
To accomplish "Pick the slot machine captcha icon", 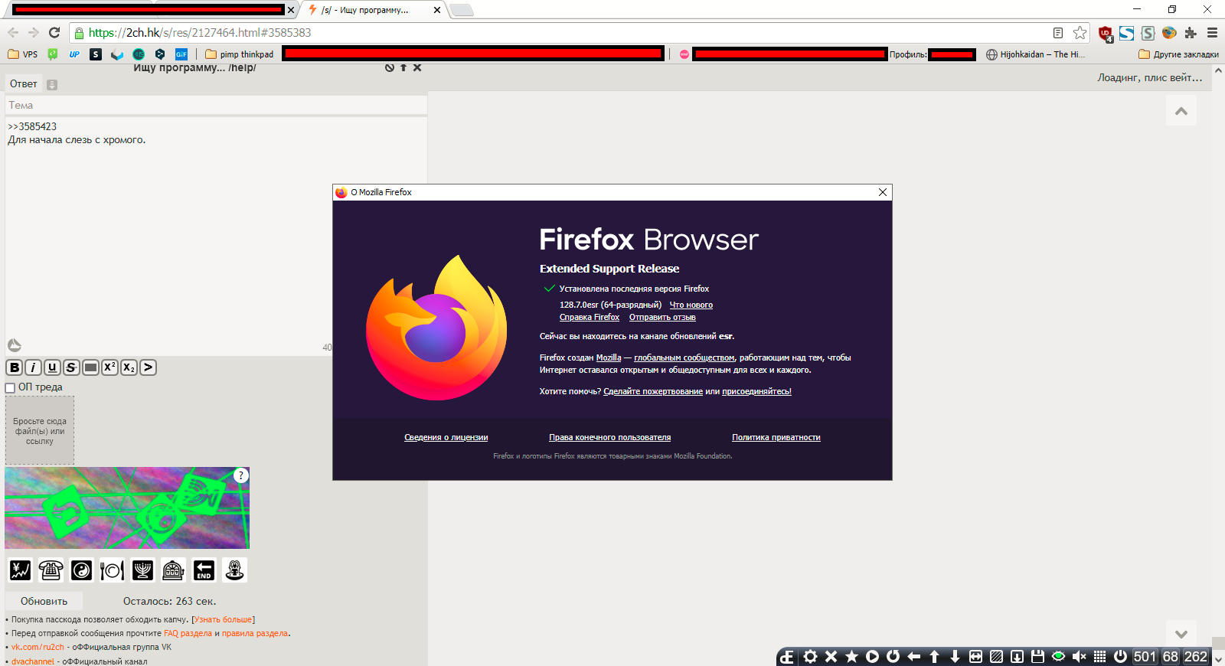I will point(173,570).
